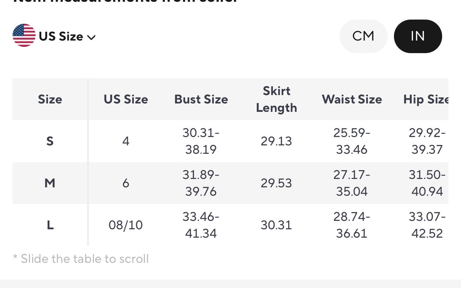
Task: Click the Hip Size column header
Action: point(426,99)
